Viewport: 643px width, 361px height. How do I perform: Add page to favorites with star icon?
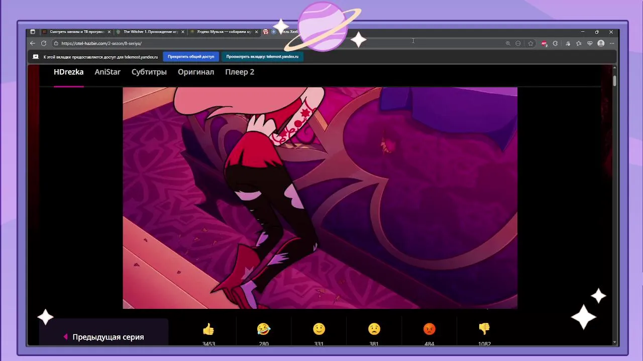pos(530,44)
